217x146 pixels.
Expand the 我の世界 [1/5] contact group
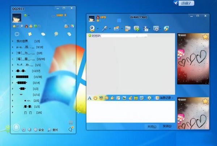coord(13,41)
